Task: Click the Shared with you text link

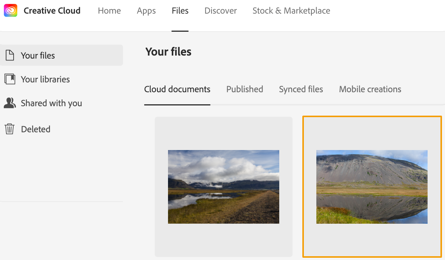Action: tap(51, 103)
